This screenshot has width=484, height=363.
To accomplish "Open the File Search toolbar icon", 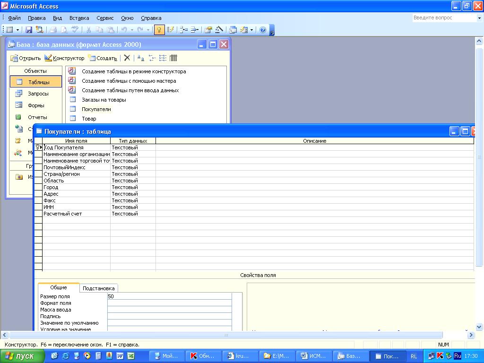I will tap(39, 30).
